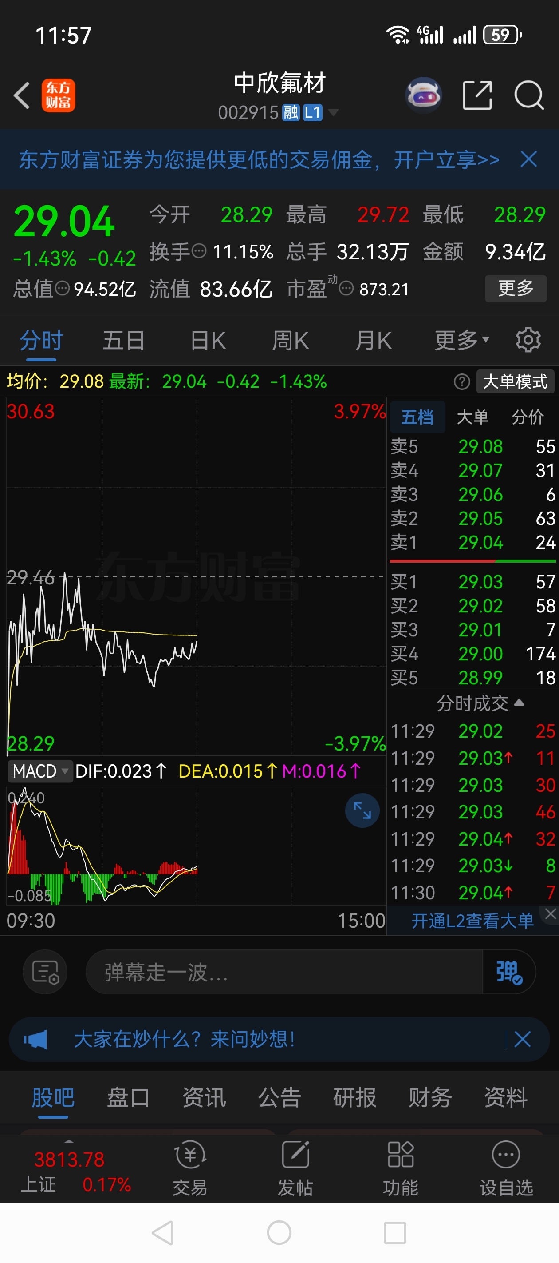Tap the 总值 info icon
The height and width of the screenshot is (1263, 559).
click(x=62, y=289)
